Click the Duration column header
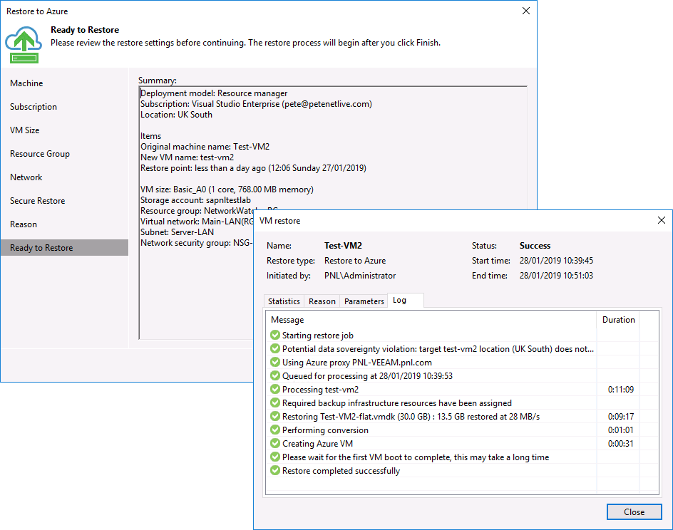Image resolution: width=673 pixels, height=530 pixels. (x=618, y=320)
